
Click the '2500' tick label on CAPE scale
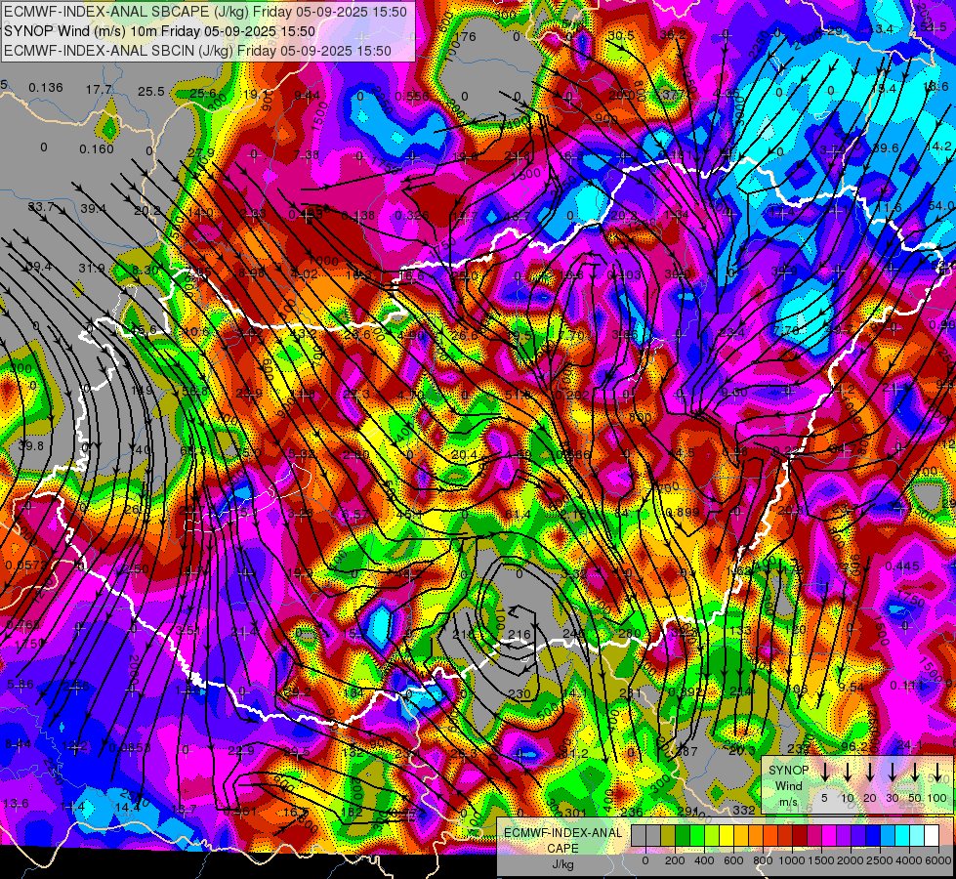coord(880,860)
